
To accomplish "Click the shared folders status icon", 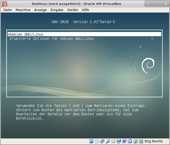I will click(x=113, y=141).
